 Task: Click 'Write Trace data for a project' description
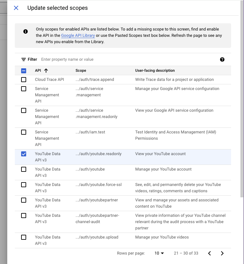174,80
